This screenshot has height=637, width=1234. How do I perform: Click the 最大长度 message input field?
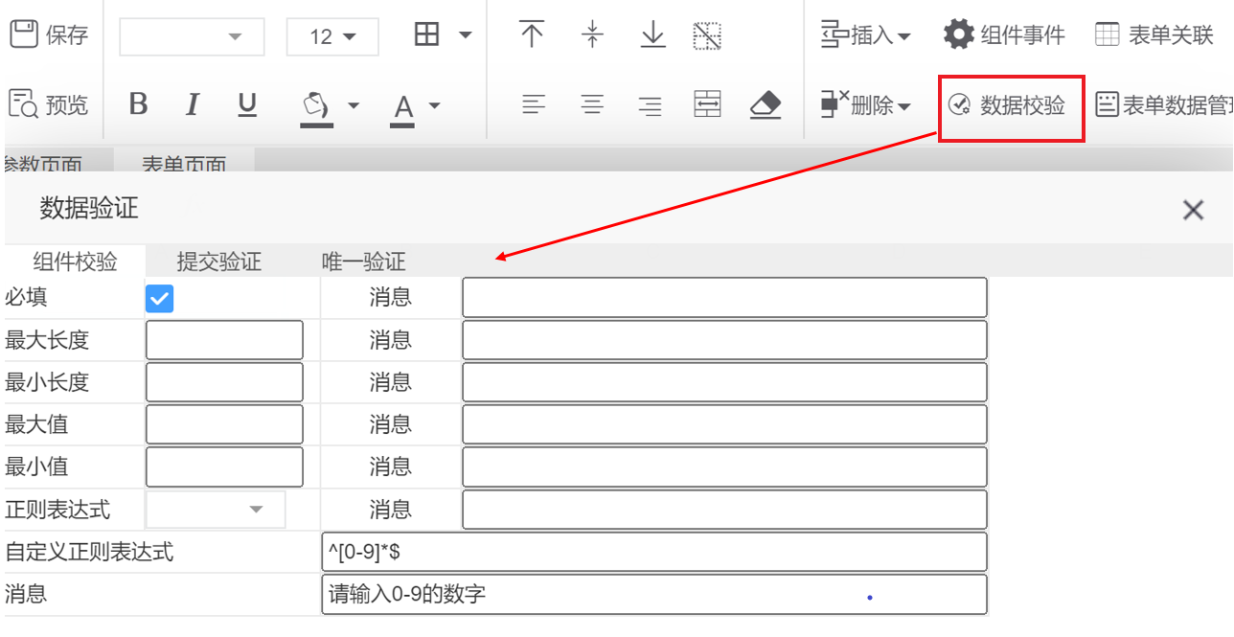point(724,340)
